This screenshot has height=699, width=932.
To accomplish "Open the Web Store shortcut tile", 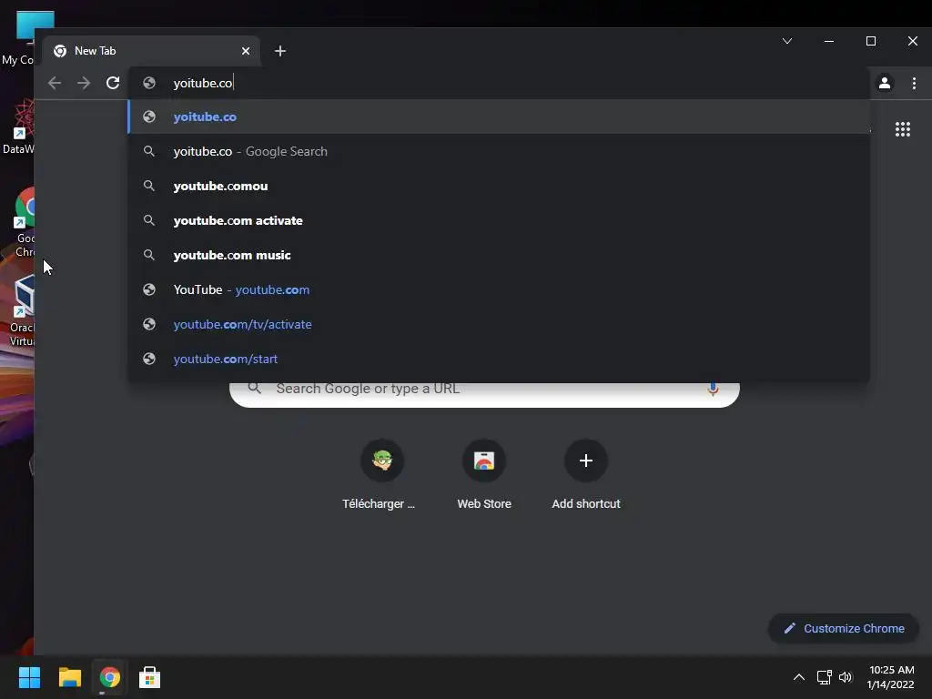I will point(484,475).
